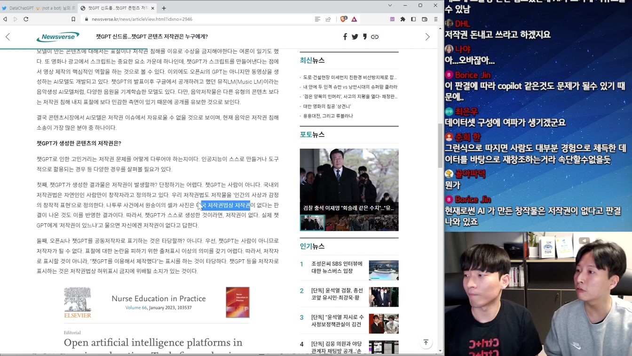
Task: Share article on Facebook icon
Action: 345,37
